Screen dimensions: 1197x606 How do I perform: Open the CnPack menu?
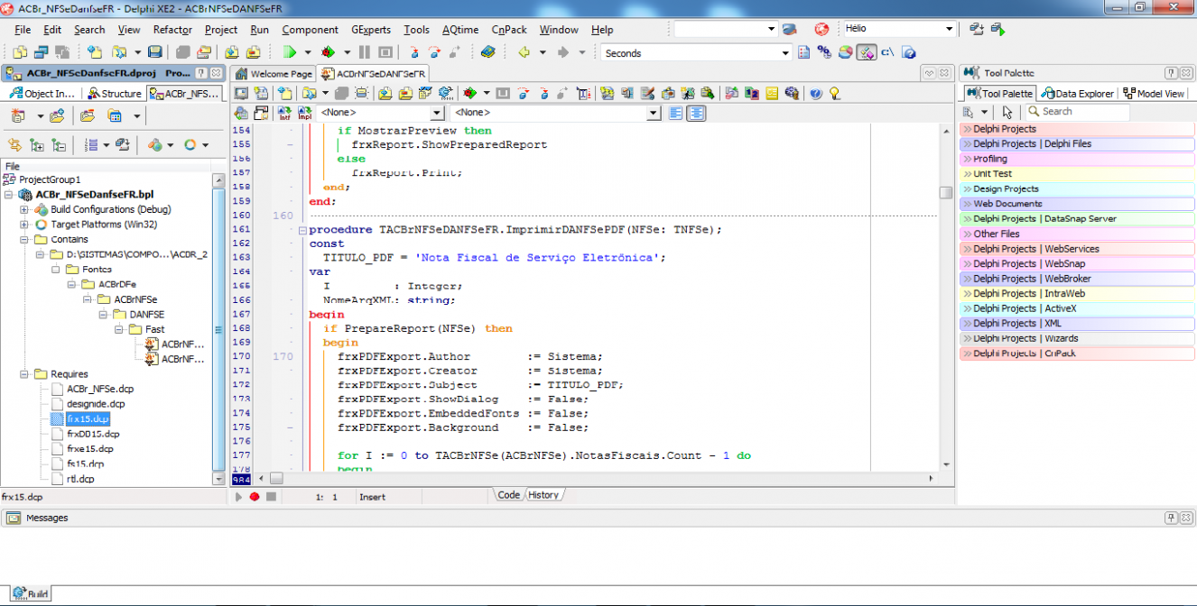[510, 30]
